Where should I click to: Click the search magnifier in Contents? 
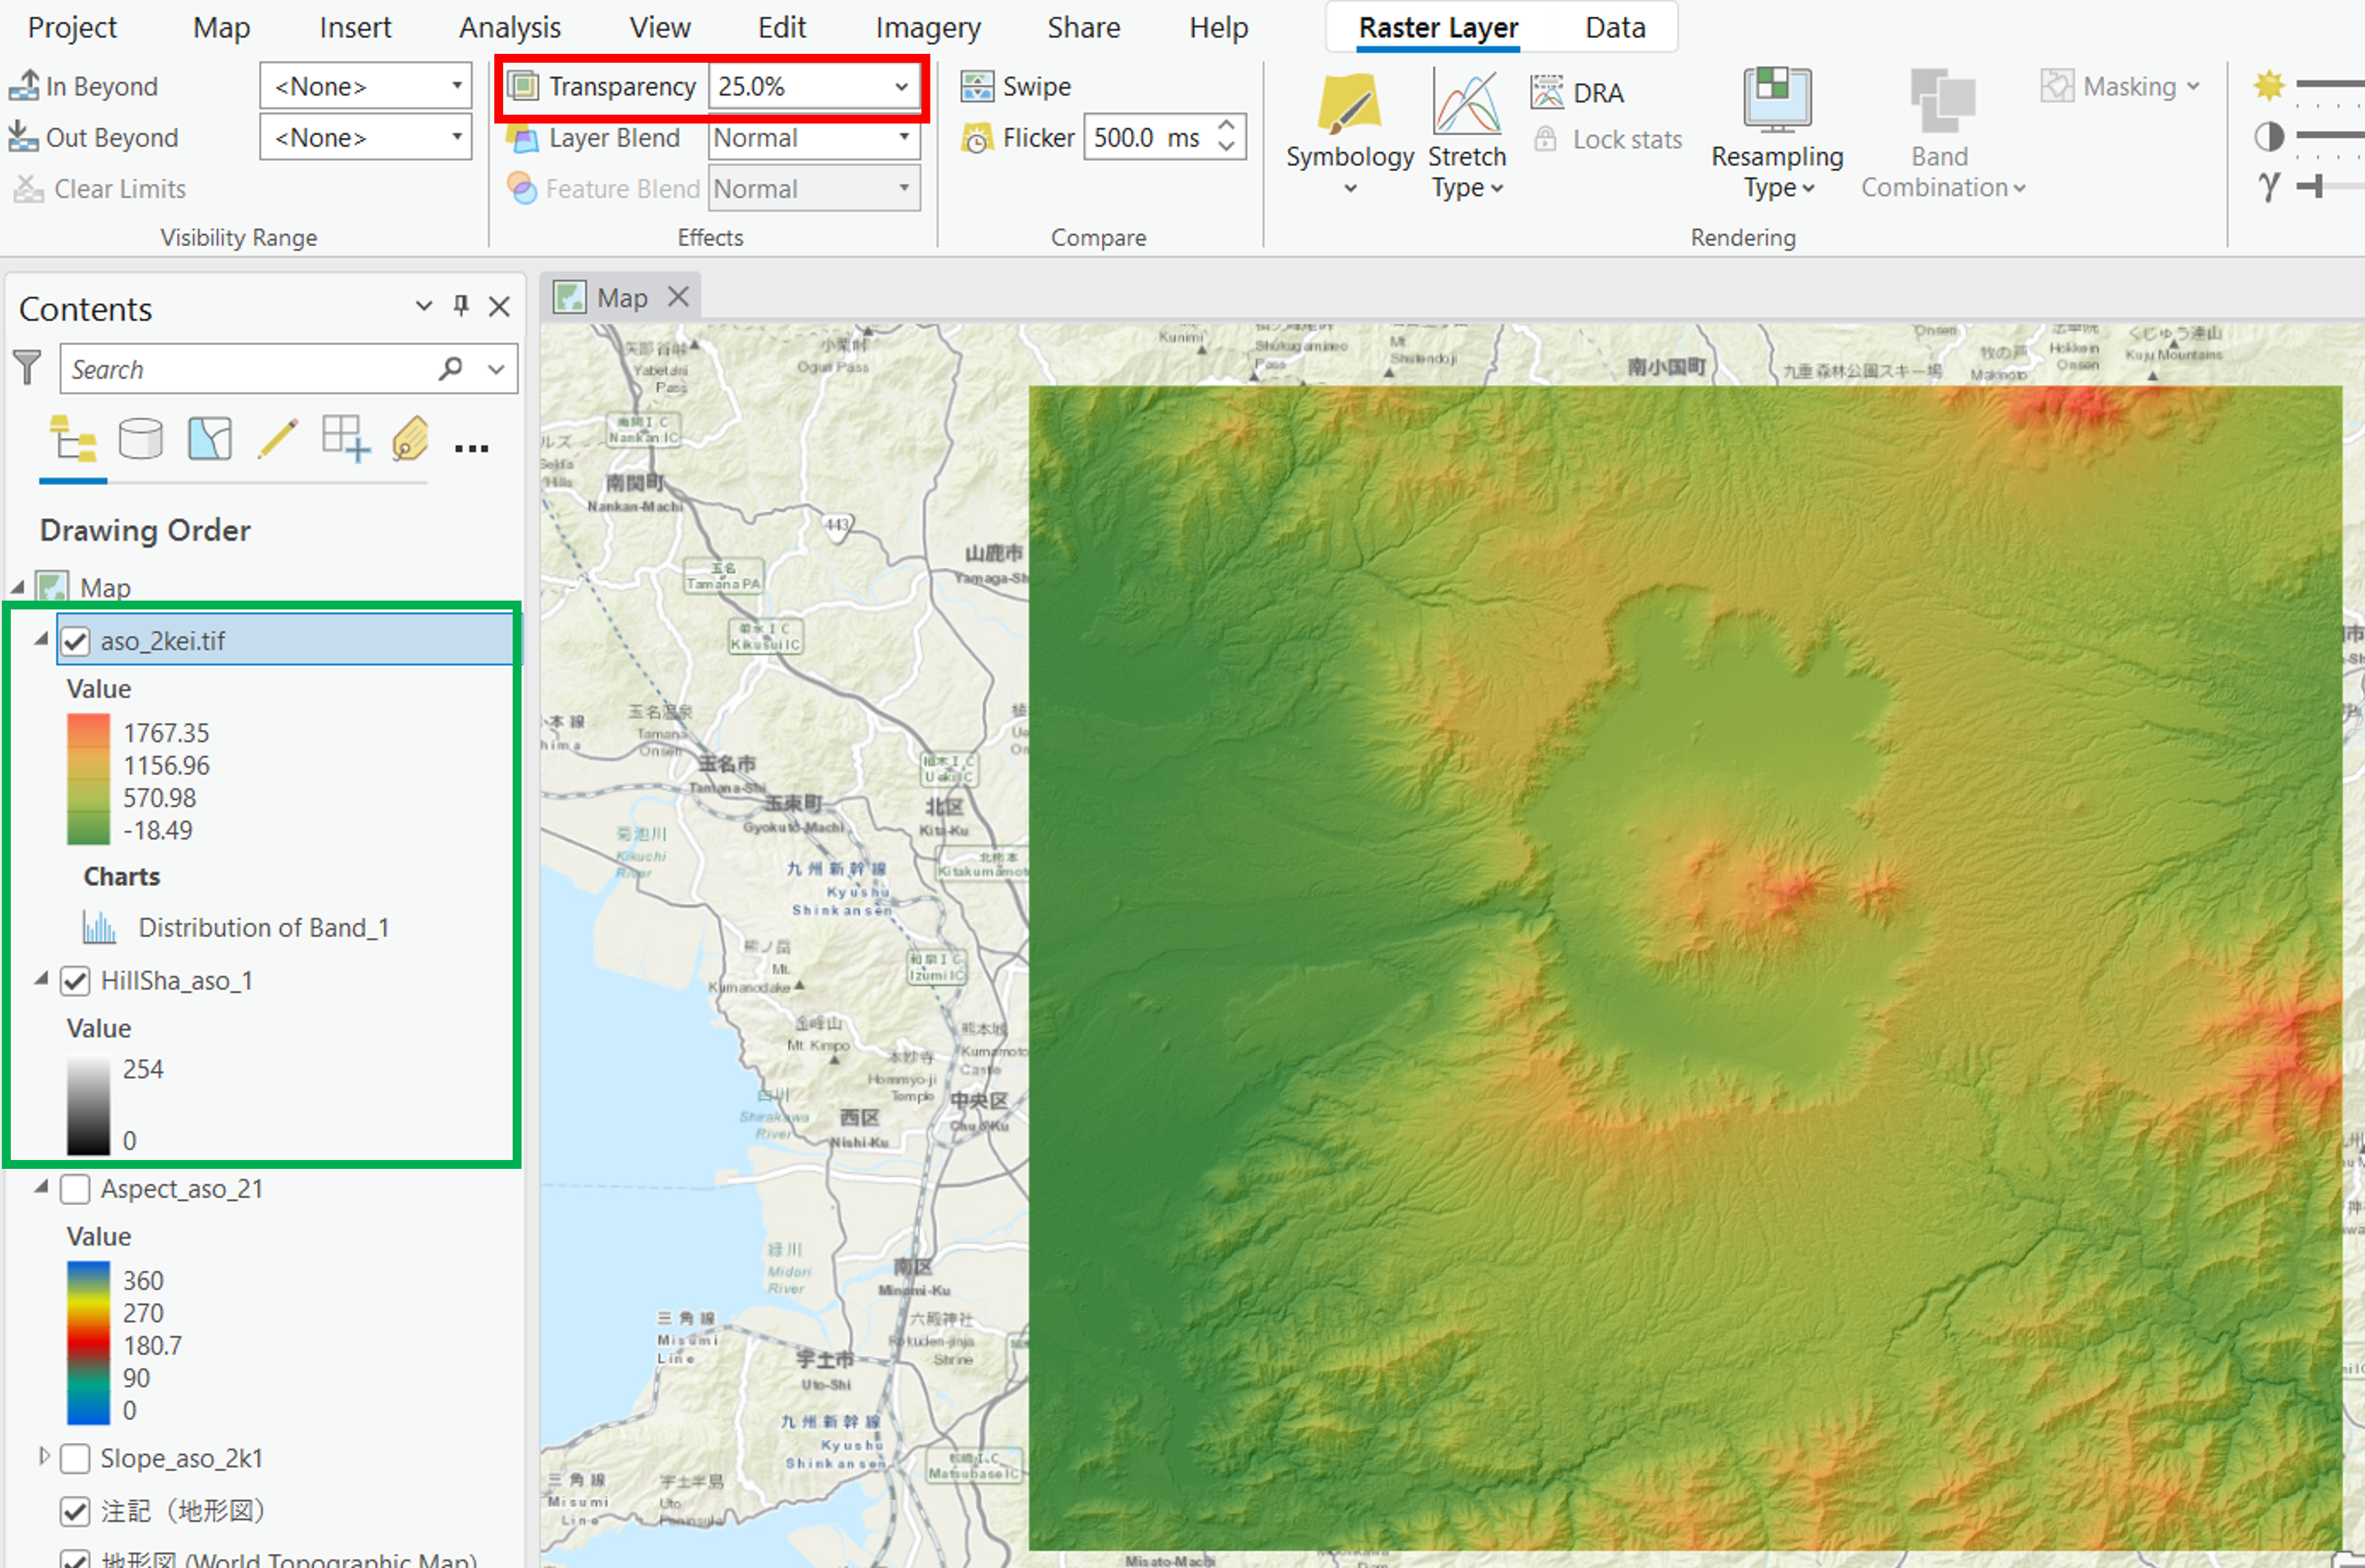pyautogui.click(x=451, y=368)
